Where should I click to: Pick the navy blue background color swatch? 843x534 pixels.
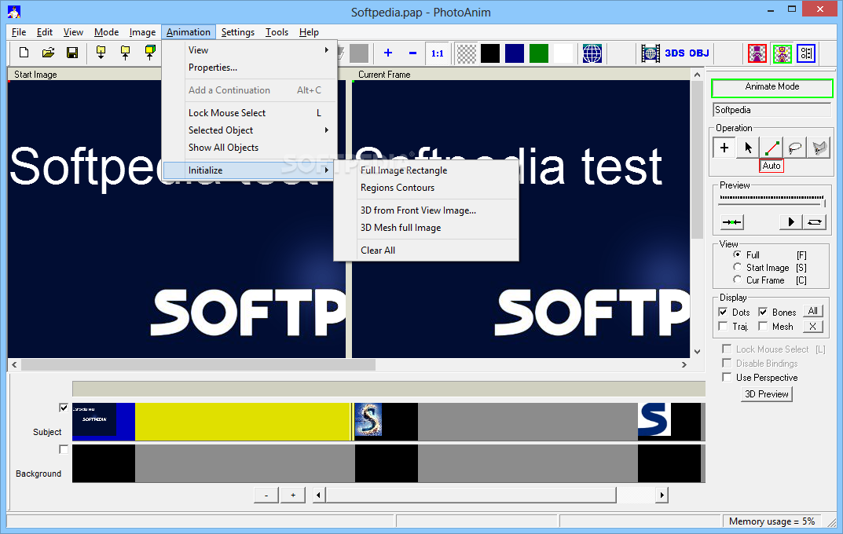tap(515, 53)
